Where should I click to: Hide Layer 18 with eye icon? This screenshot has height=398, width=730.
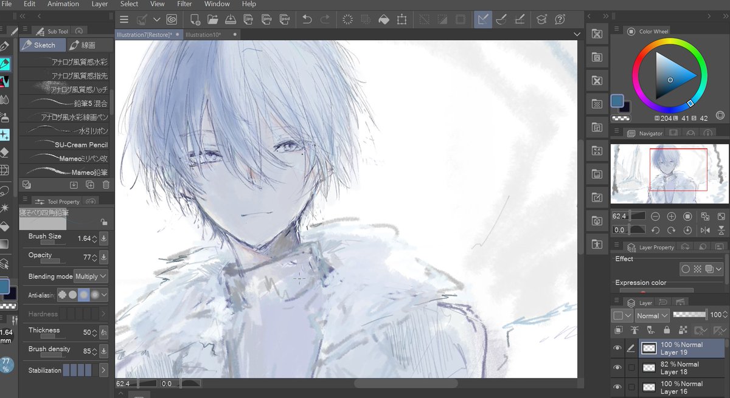(617, 368)
